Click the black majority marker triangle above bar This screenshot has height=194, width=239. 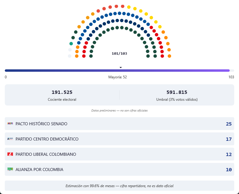pos(121,68)
